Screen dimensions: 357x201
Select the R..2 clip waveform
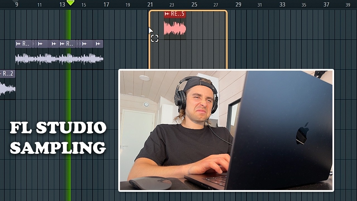[8, 89]
